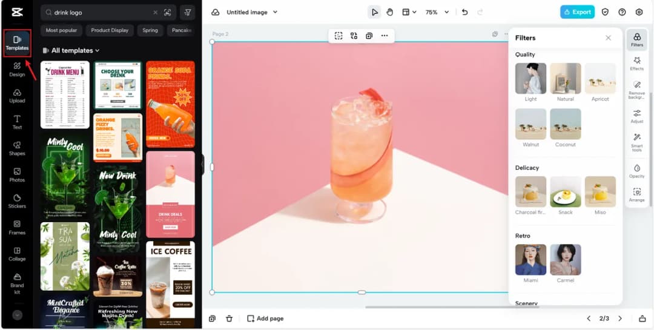The width and height of the screenshot is (654, 330).
Task: Open the Effects panel
Action: tap(636, 64)
